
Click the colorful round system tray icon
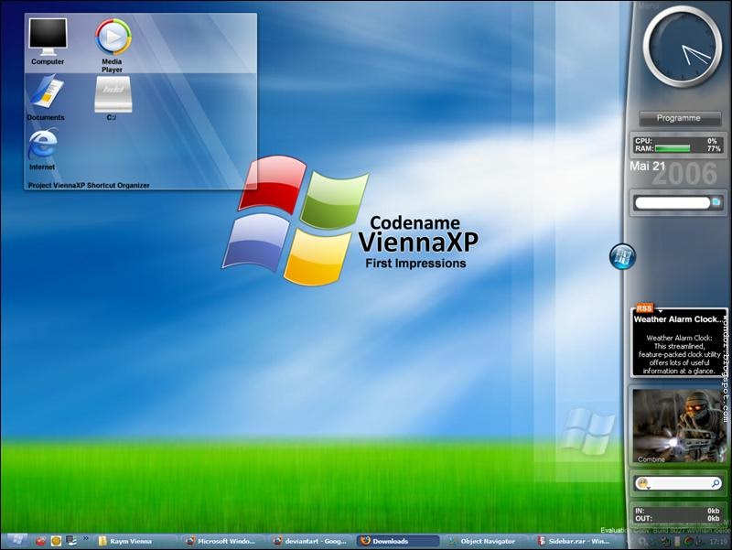tap(688, 542)
